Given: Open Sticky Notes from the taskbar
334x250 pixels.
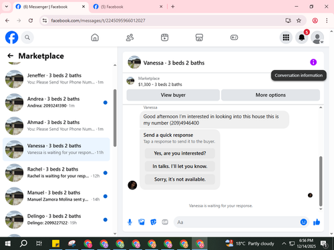Looking at the screenshot, I should [55, 243].
